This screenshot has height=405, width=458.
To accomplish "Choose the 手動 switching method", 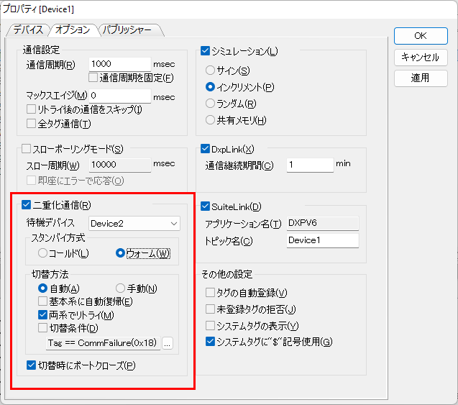I will coord(121,288).
